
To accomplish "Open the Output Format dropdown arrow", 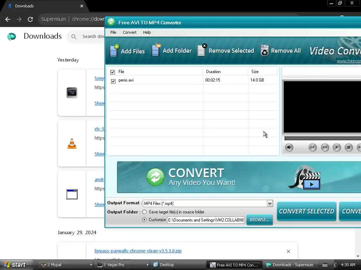I will click(x=270, y=203).
